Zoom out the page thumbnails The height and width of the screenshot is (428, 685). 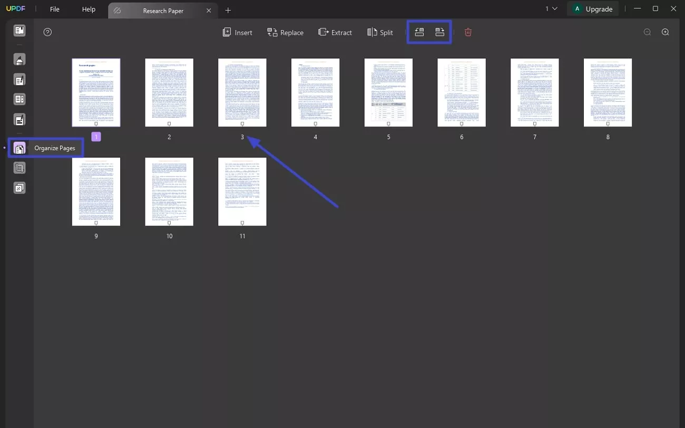pyautogui.click(x=647, y=32)
